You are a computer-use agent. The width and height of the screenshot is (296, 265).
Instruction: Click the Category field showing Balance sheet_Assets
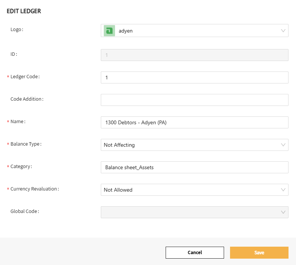(194, 167)
